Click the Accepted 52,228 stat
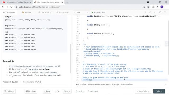169x95 pixels. pos(10,82)
